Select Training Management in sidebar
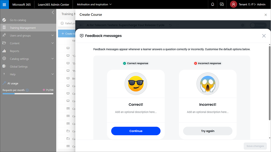This screenshot has height=152, width=271. pyautogui.click(x=23, y=28)
